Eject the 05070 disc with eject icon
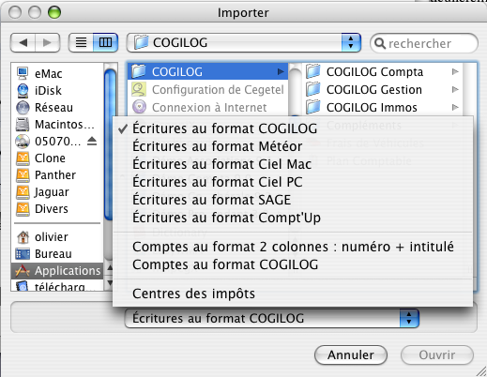Screen dimensions: 487x377 [92, 142]
